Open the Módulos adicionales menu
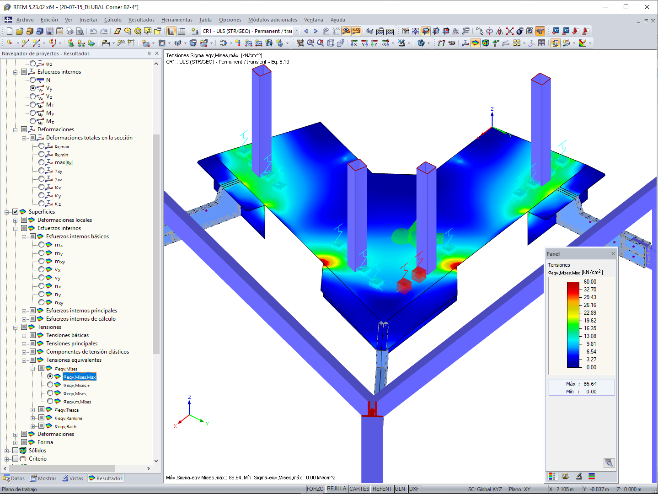The image size is (658, 494). 273,20
